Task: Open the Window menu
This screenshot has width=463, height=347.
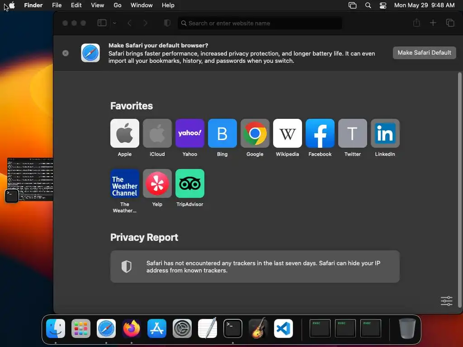Action: [x=142, y=5]
